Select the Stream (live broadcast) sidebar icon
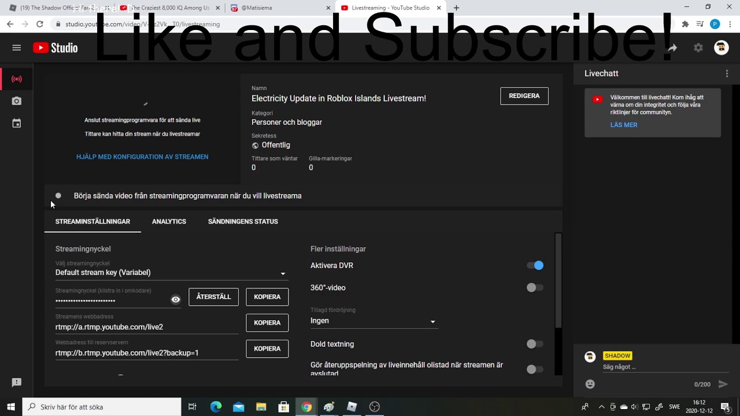740x416 pixels. (17, 79)
